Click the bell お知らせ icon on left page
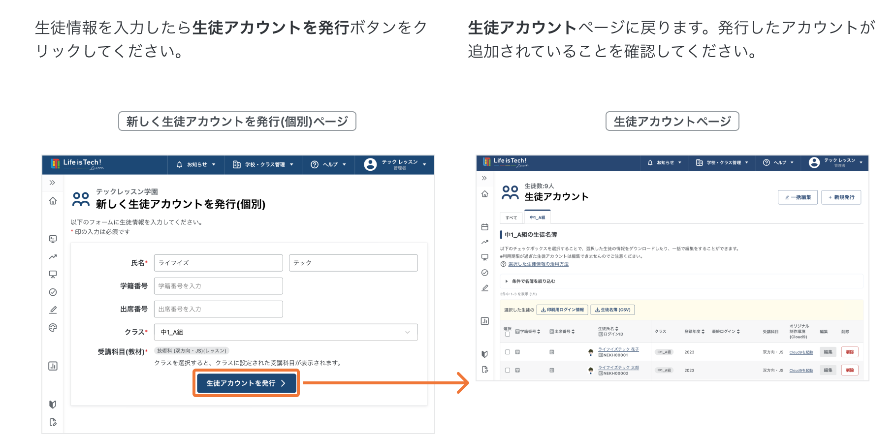Image resolution: width=896 pixels, height=437 pixels. pos(180,165)
